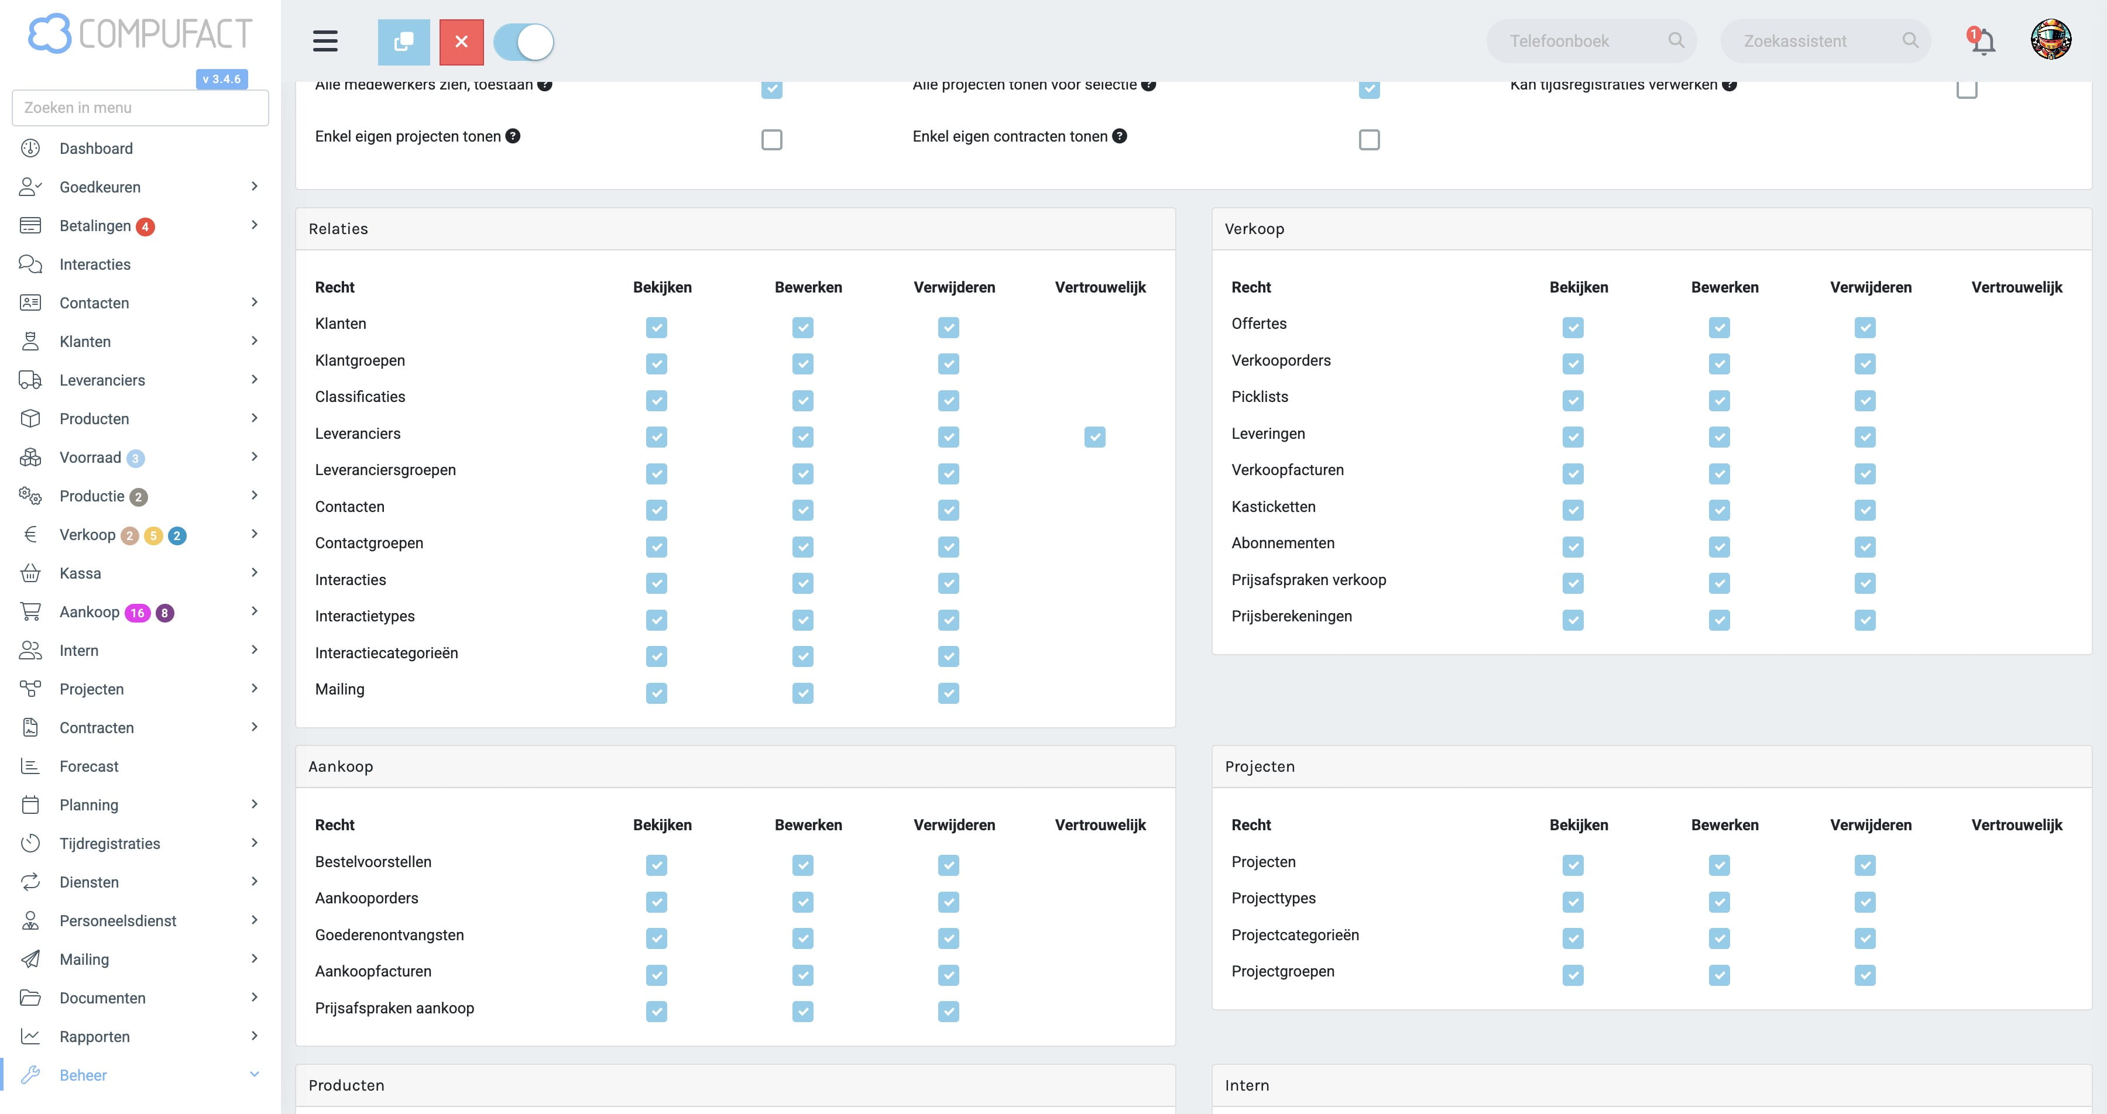
Task: Expand the Betalingen submenu chevron
Action: [x=255, y=224]
